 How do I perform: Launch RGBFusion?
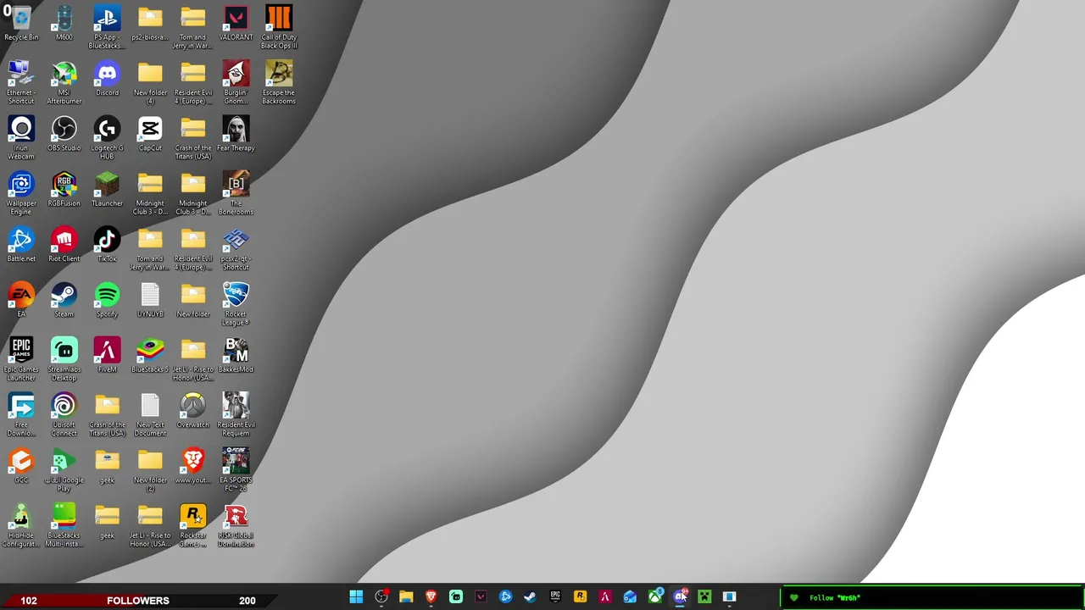64,190
